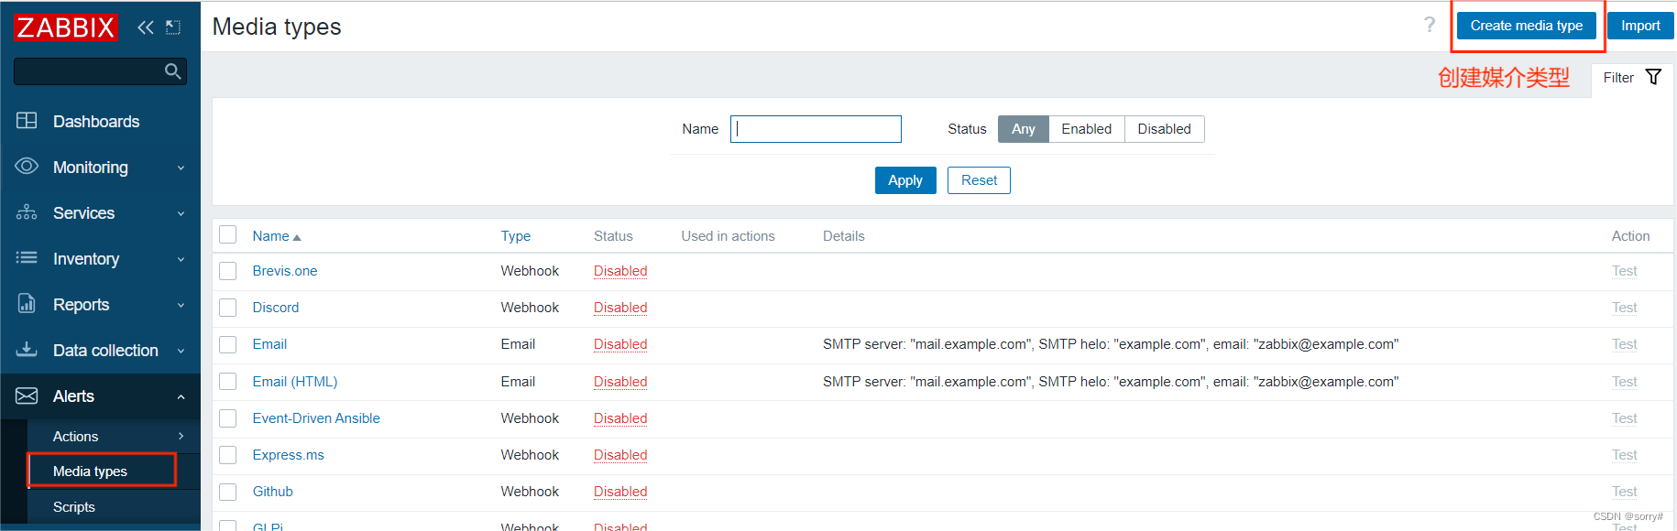Check the Github row checkbox
The image size is (1677, 531).
pyautogui.click(x=228, y=492)
